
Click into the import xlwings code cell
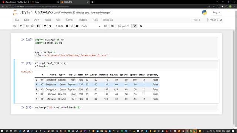click(126, 48)
